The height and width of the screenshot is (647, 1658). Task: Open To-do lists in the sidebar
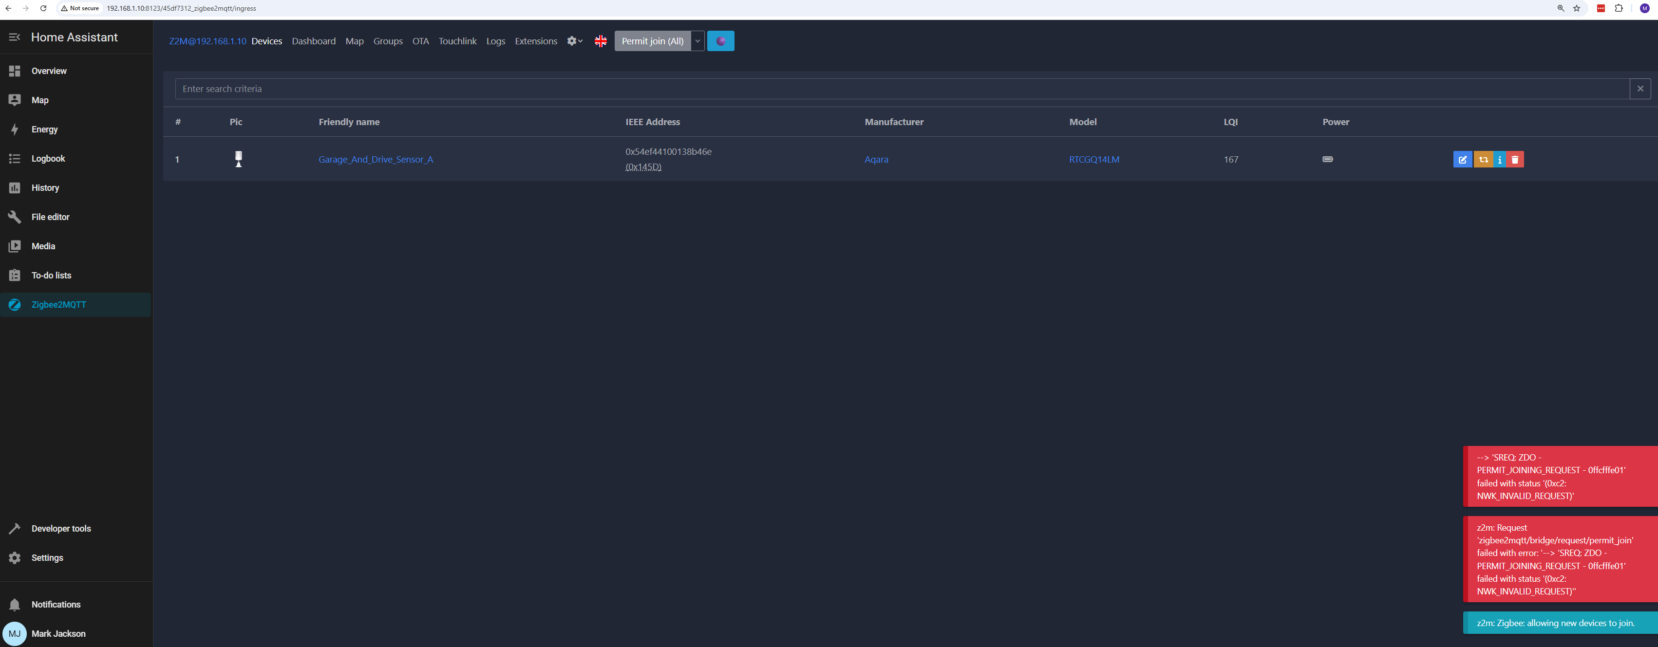pos(76,275)
